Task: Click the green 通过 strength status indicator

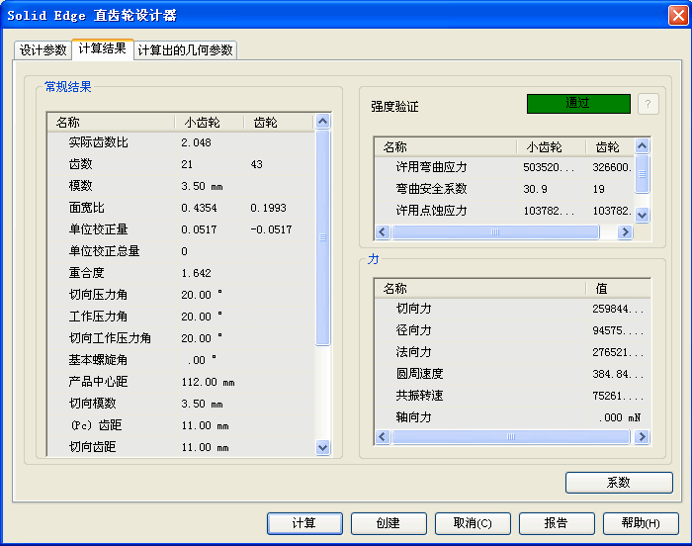Action: tap(578, 104)
